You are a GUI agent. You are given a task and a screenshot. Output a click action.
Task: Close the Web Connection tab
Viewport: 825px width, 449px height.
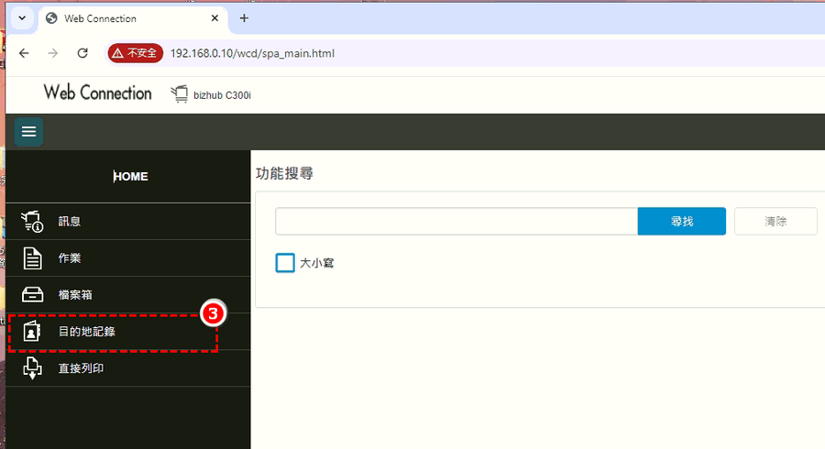coord(215,18)
